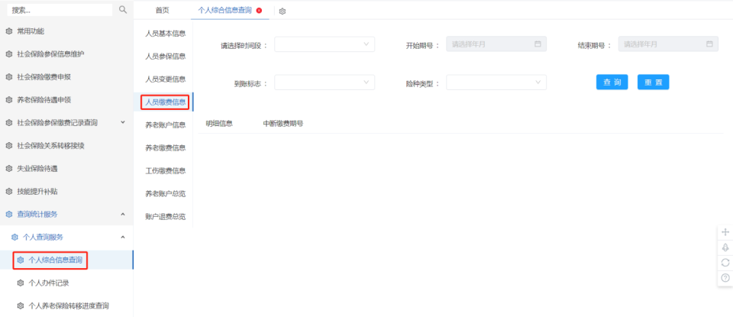The image size is (733, 317).
Task: Open the 到账标志 dropdown
Action: pos(325,82)
